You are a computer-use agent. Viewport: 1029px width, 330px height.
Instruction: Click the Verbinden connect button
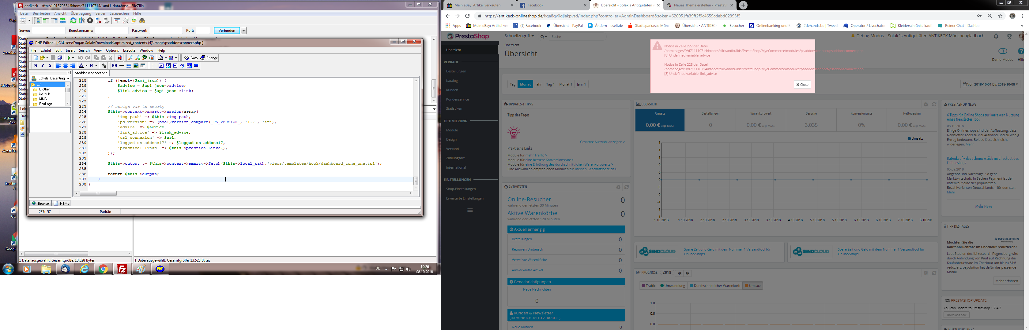click(227, 31)
